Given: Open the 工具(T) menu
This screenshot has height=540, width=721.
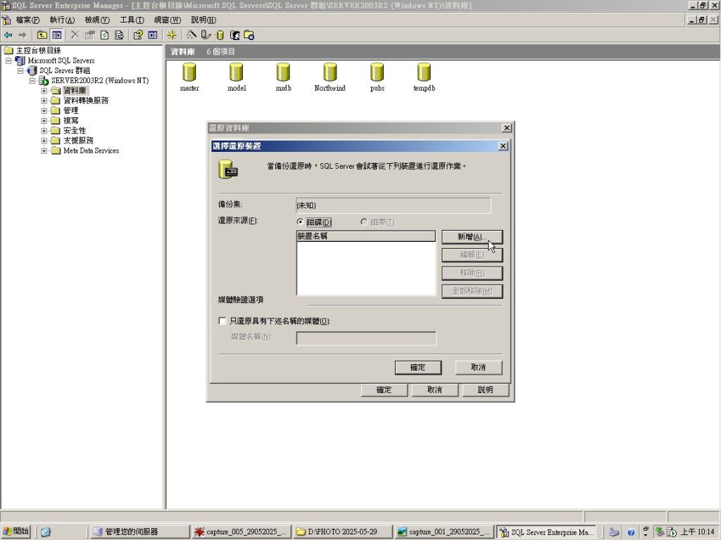Looking at the screenshot, I should coord(131,20).
